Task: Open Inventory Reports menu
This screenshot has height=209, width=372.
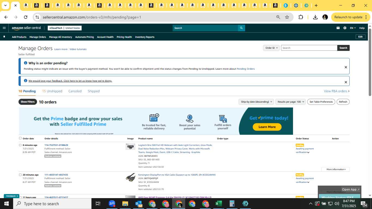Action: [145, 37]
